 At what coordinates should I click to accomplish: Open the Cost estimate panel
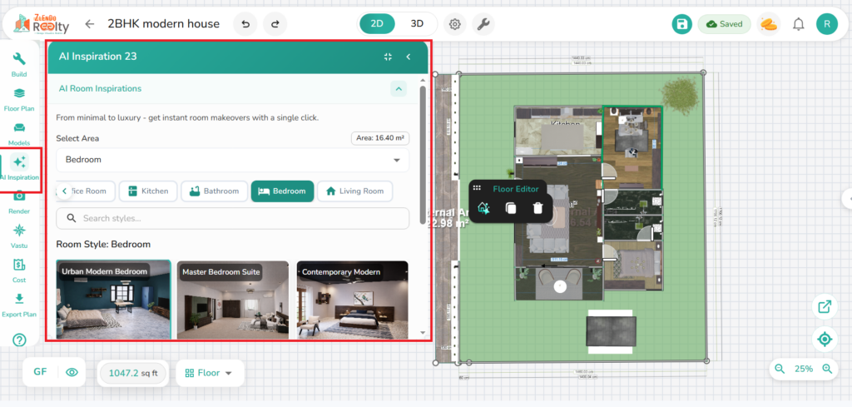(19, 270)
